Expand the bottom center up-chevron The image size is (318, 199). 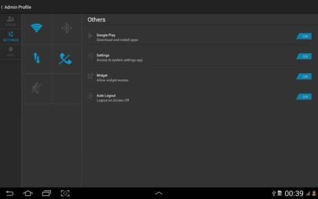click(x=159, y=193)
